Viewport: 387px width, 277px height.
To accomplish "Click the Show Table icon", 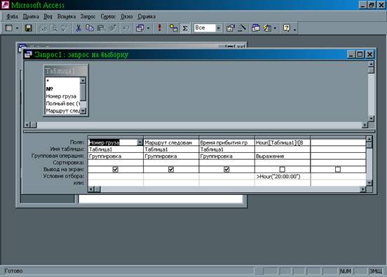I will [173, 28].
